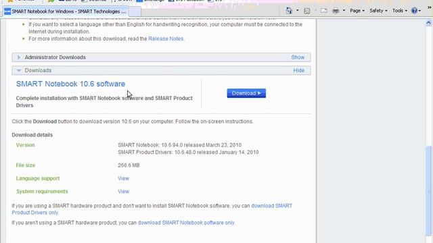
Task: Click download SMART Notebook software only link
Action: tap(186, 223)
